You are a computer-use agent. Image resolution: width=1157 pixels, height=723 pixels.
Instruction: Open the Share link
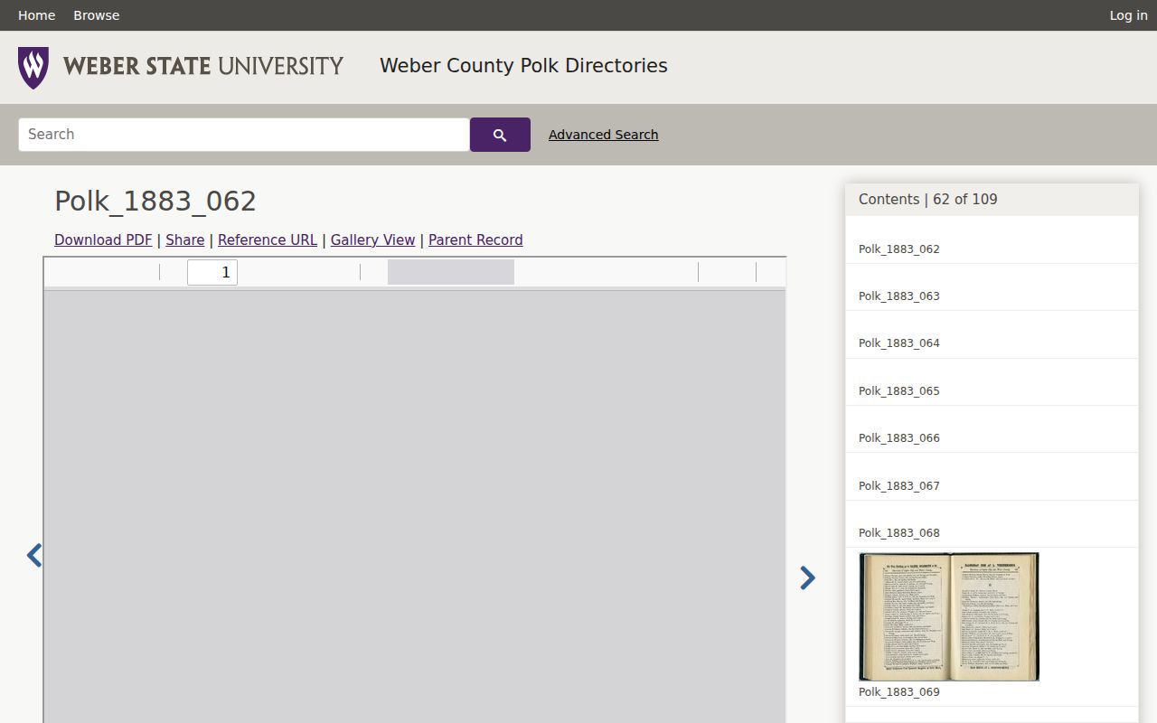coord(184,239)
